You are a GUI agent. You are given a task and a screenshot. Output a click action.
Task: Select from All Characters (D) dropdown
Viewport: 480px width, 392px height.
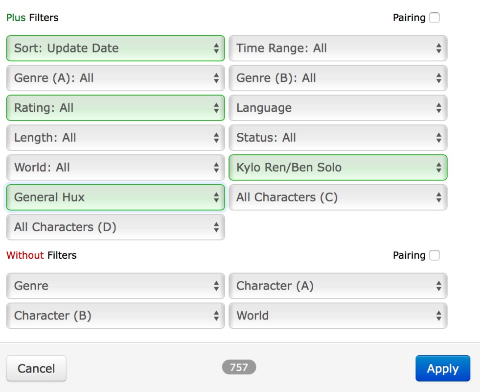(115, 227)
